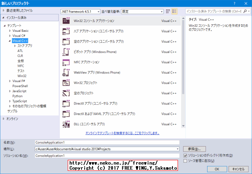The height and width of the screenshot is (174, 252).
Task: Switch to medium icons list view
Action: coord(174,11)
